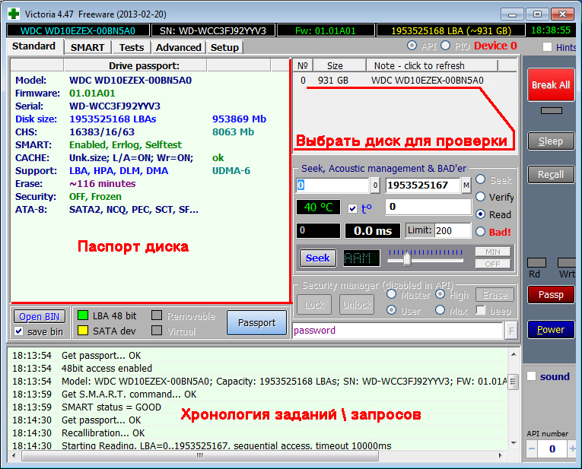Click the 18:38:55 clock display
The width and height of the screenshot is (582, 469).
tap(551, 30)
